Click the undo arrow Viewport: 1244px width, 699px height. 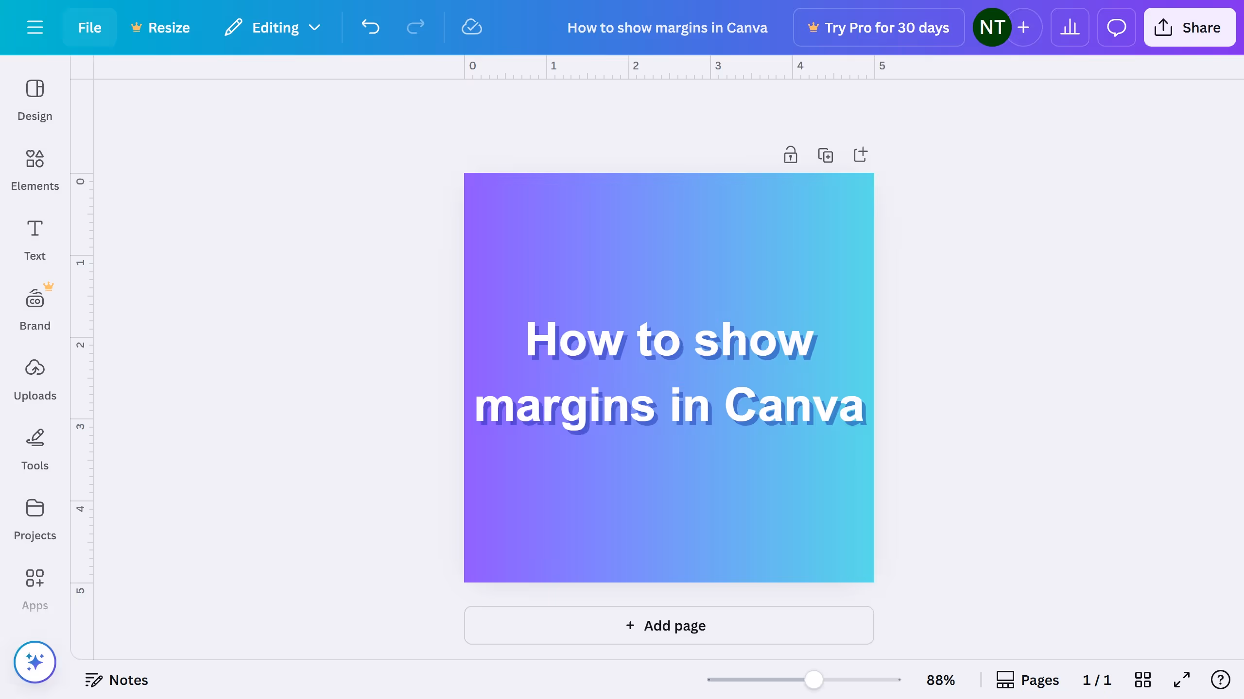(x=370, y=27)
